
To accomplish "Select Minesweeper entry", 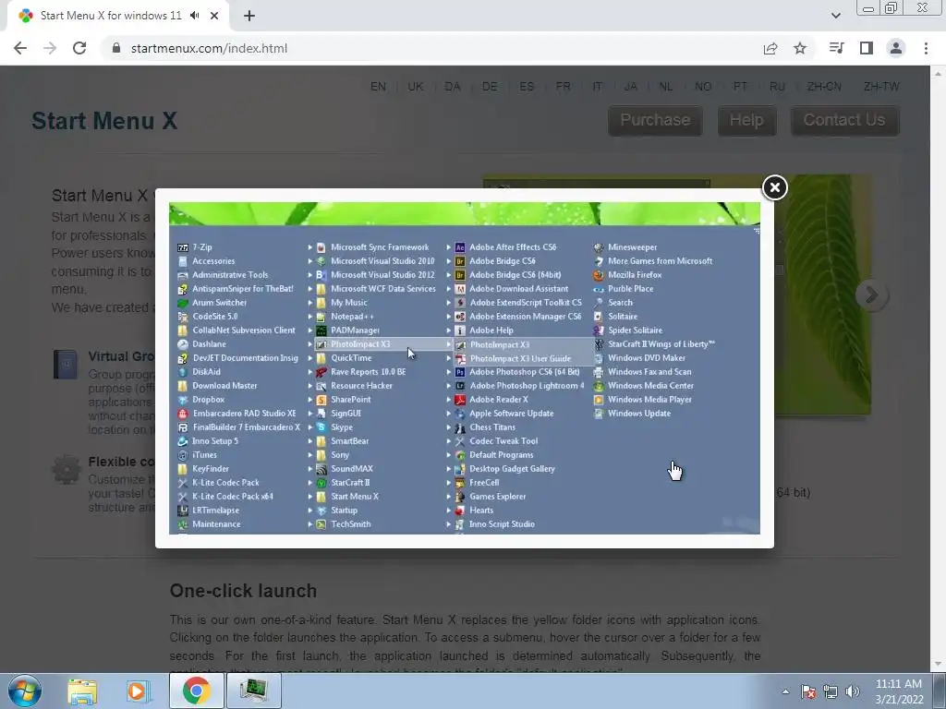I will point(632,247).
